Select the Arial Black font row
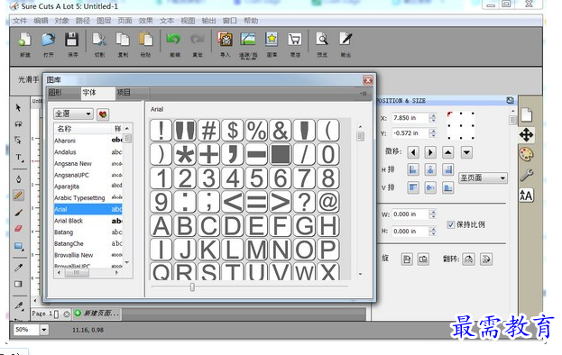Image resolution: width=562 pixels, height=355 pixels. point(88,221)
